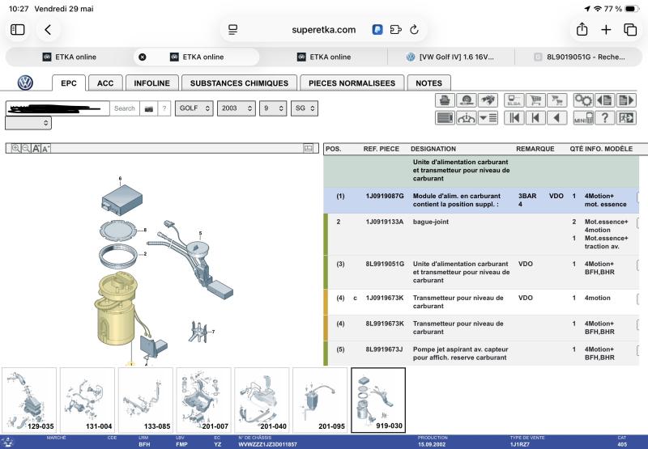Jump to first with double-bar arrow
The image size is (648, 449).
pyautogui.click(x=514, y=118)
